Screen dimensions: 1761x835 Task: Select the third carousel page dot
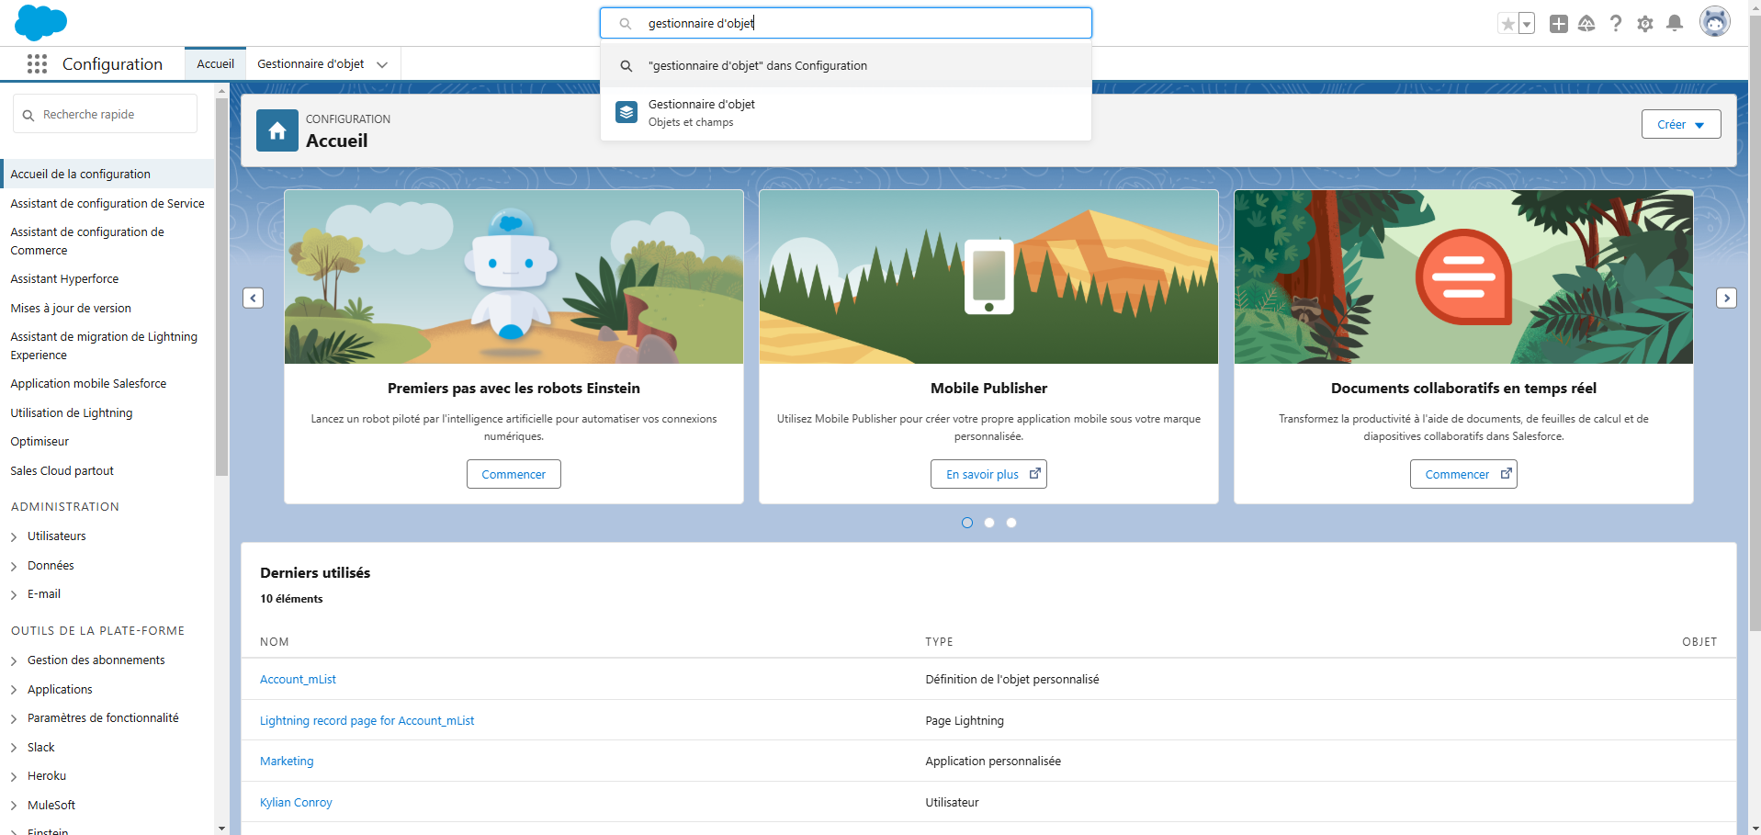pos(1011,523)
